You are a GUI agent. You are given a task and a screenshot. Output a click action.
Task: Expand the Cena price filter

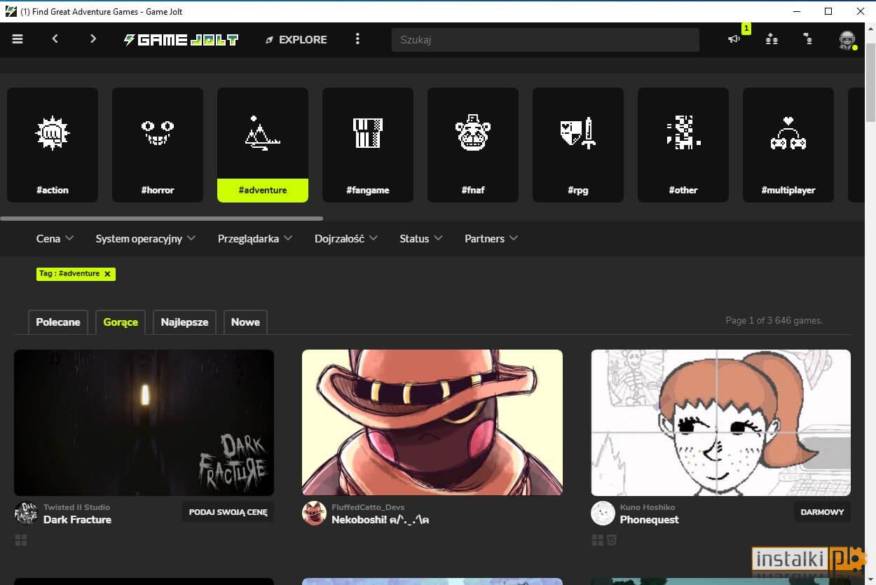click(55, 238)
